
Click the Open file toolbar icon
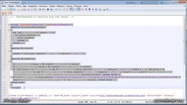(x=7, y=9)
